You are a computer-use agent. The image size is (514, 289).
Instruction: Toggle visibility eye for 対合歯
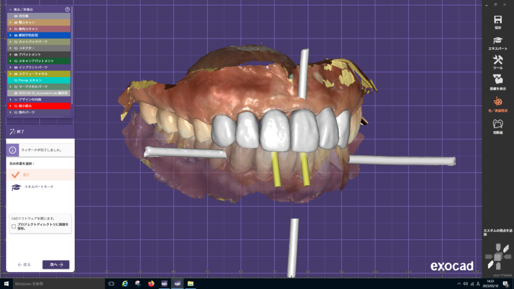(x=16, y=16)
